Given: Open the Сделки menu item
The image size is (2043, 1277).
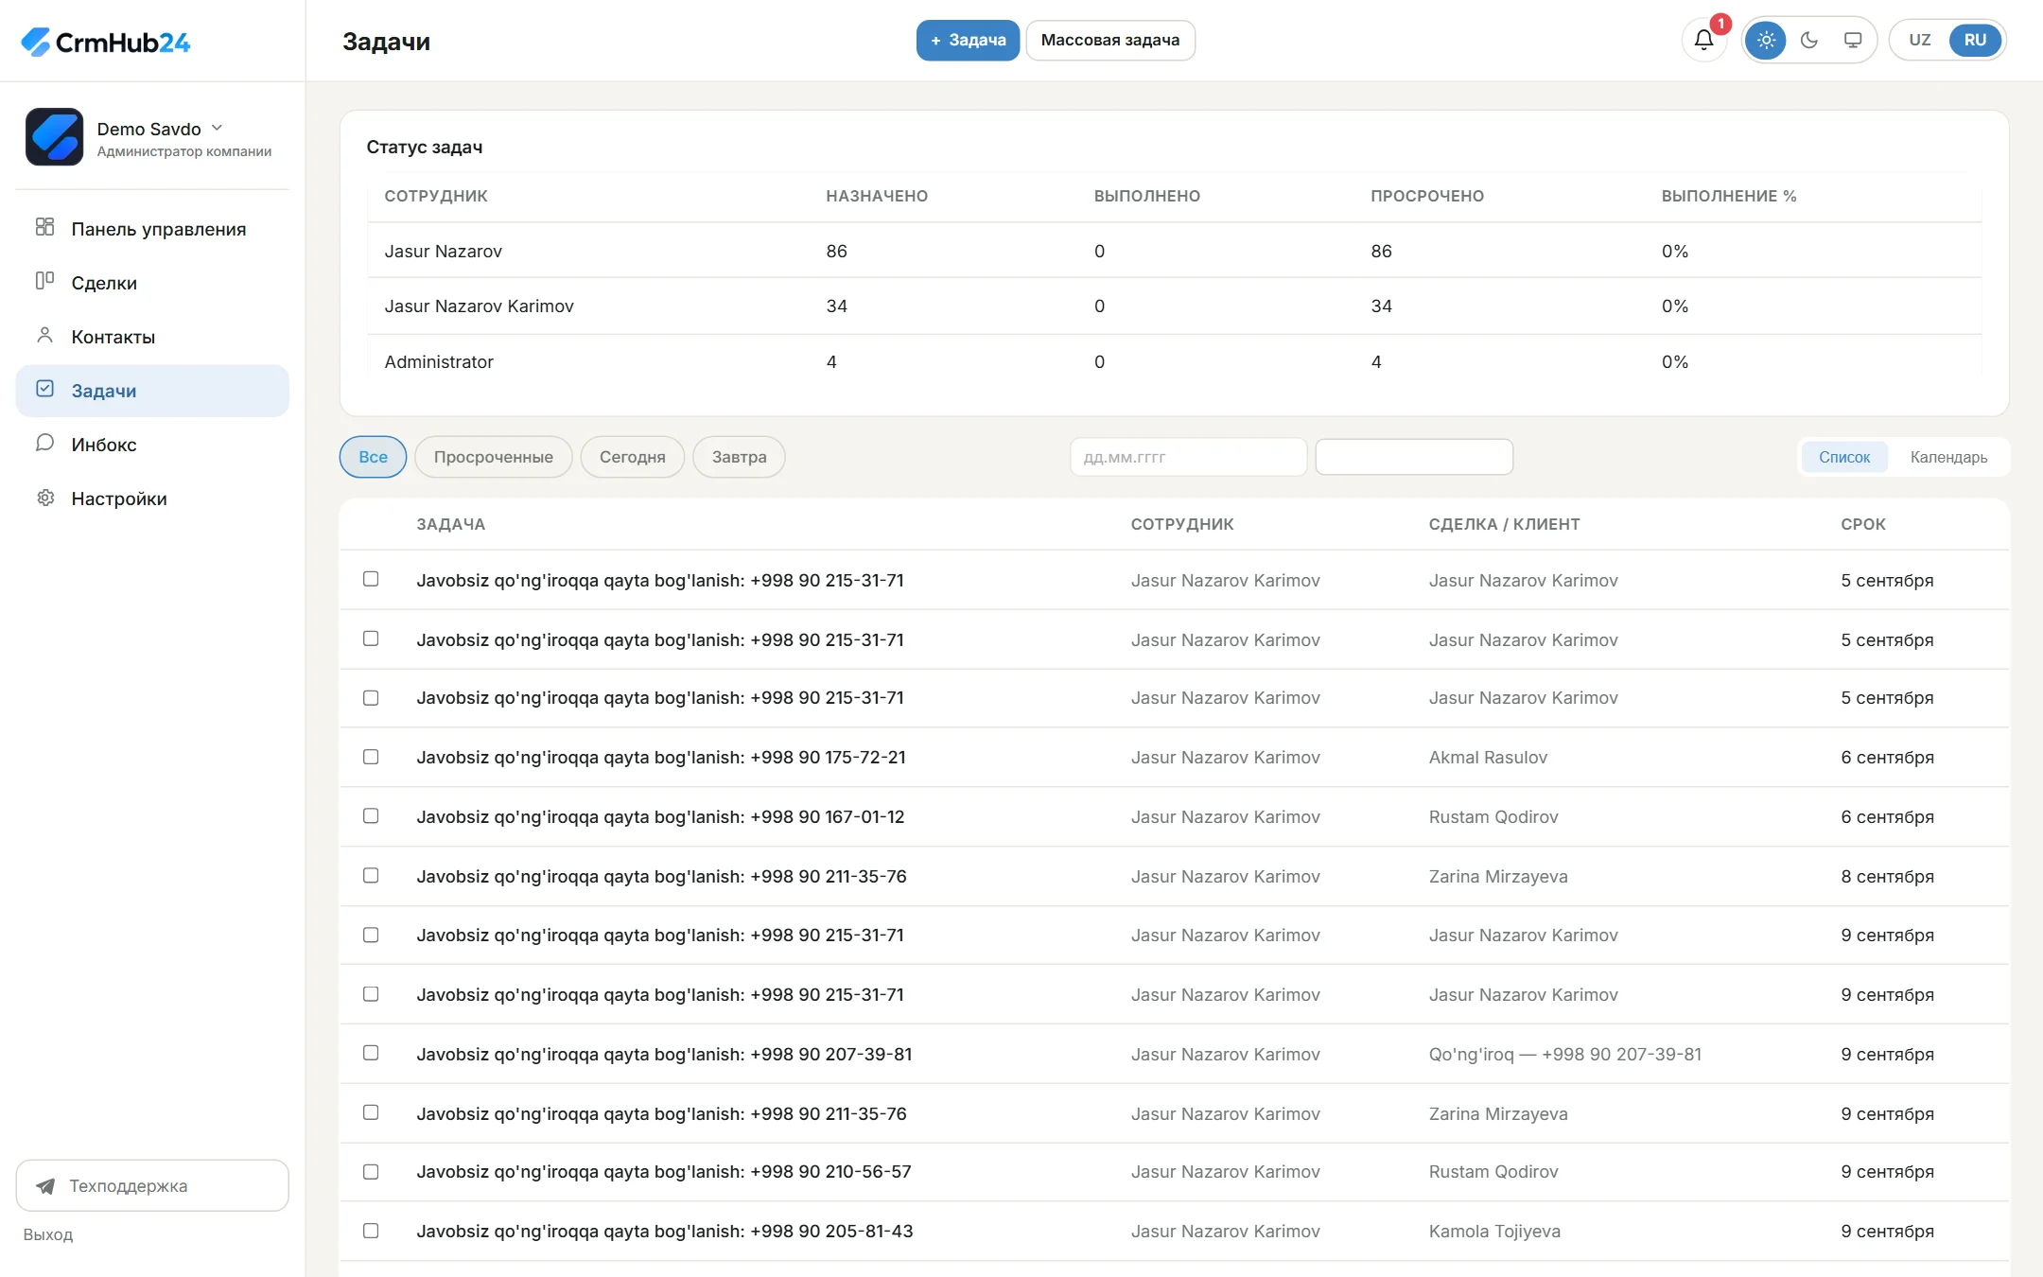Looking at the screenshot, I should [x=152, y=283].
